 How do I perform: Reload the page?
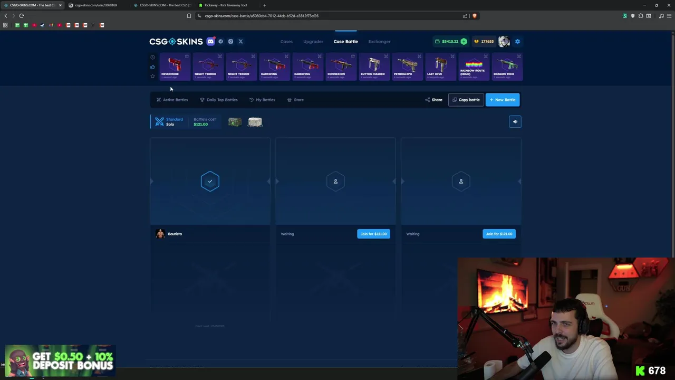22,16
